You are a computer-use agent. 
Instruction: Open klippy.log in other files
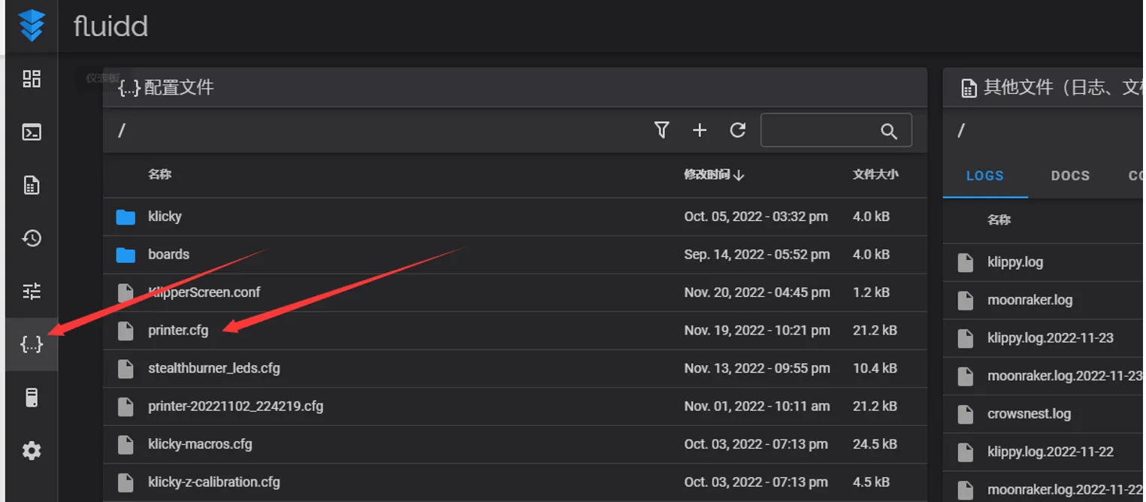[x=1014, y=262]
